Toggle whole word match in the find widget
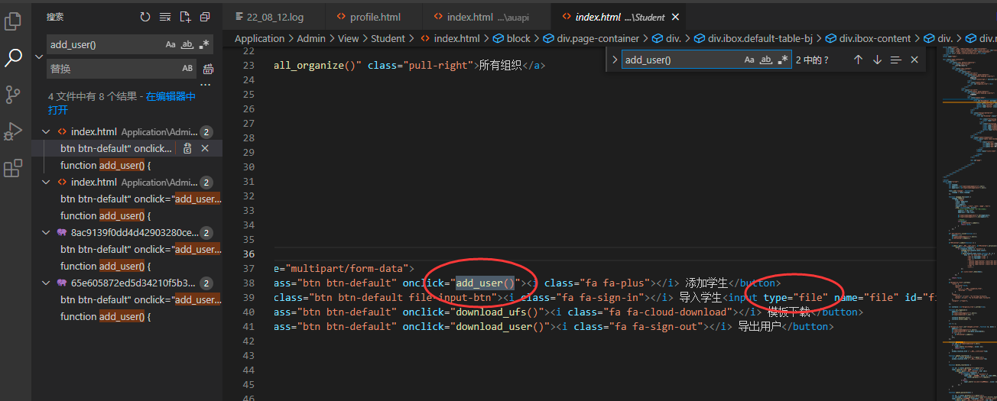This screenshot has height=401, width=997. coord(766,60)
